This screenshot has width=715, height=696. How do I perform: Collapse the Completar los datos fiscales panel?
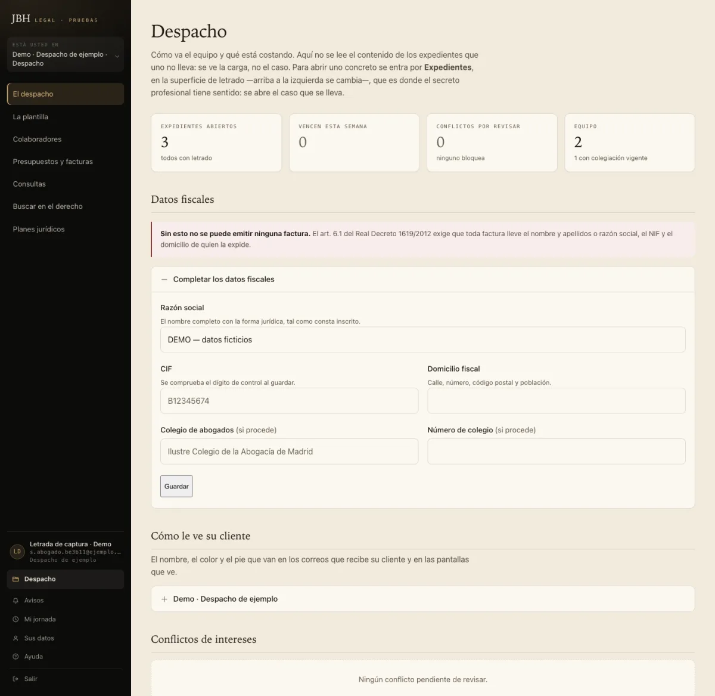pos(423,279)
